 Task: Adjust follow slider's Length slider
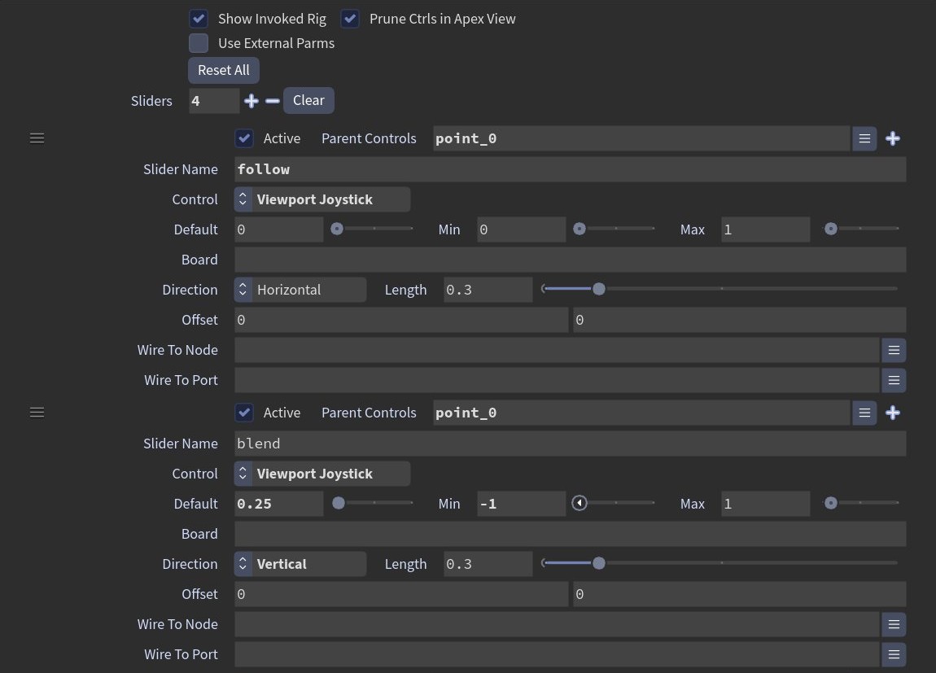719,289
